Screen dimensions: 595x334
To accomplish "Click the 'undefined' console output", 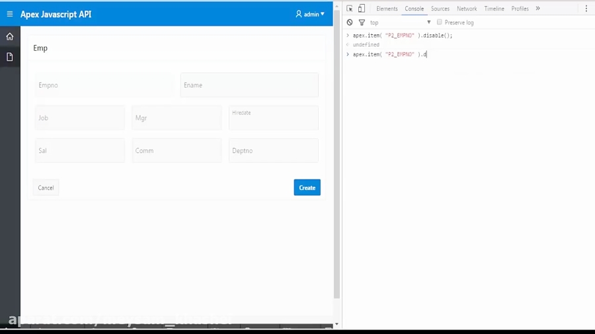I will [366, 45].
